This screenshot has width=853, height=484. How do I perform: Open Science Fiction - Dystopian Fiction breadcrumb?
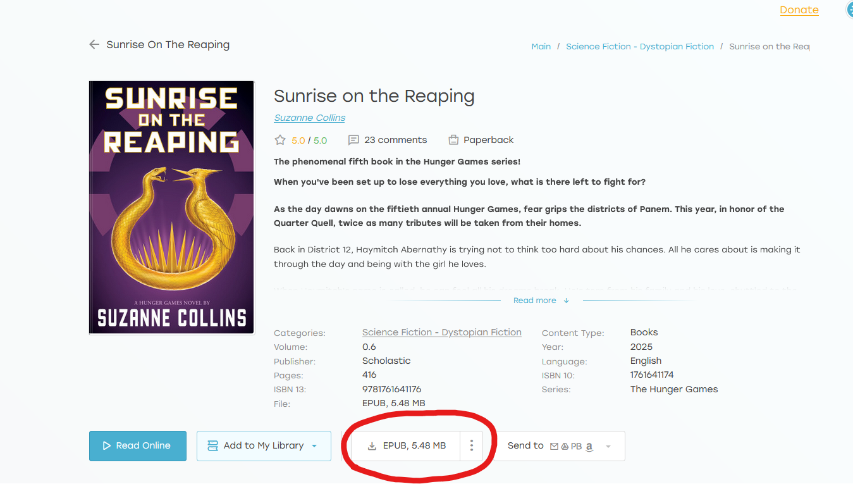tap(640, 46)
